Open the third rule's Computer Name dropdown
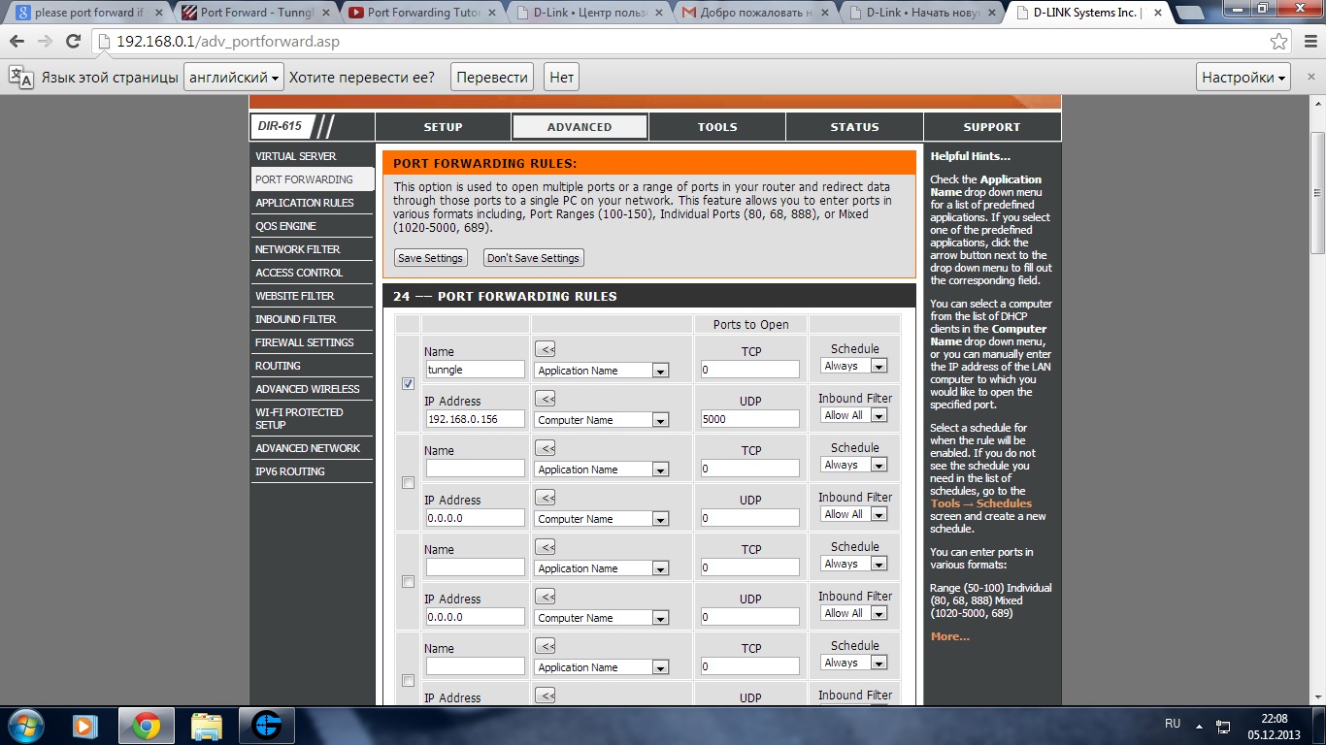 pyautogui.click(x=602, y=618)
